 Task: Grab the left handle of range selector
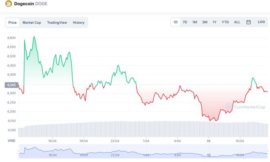point(18,151)
